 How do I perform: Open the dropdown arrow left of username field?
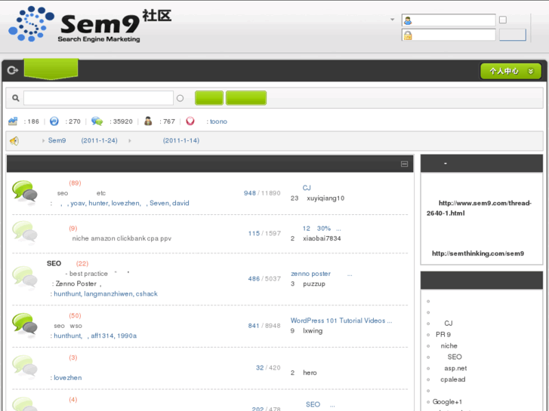[392, 20]
